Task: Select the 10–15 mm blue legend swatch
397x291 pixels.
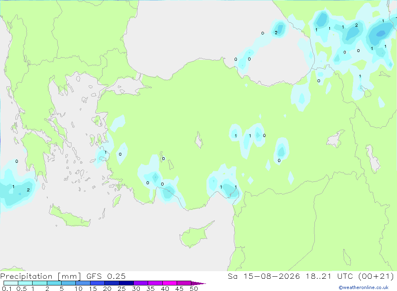Action: [x=83, y=283]
